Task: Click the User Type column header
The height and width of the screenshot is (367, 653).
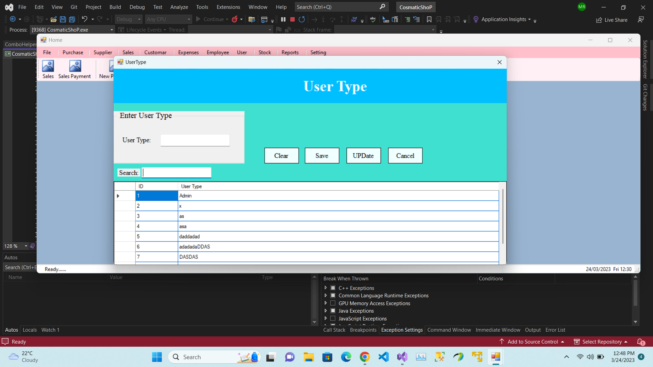Action: click(x=338, y=186)
